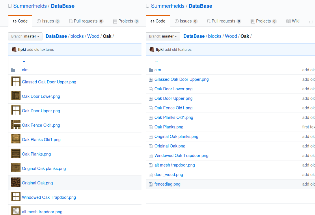Click file icon beside fencediag.png
The image size is (315, 215).
click(151, 184)
